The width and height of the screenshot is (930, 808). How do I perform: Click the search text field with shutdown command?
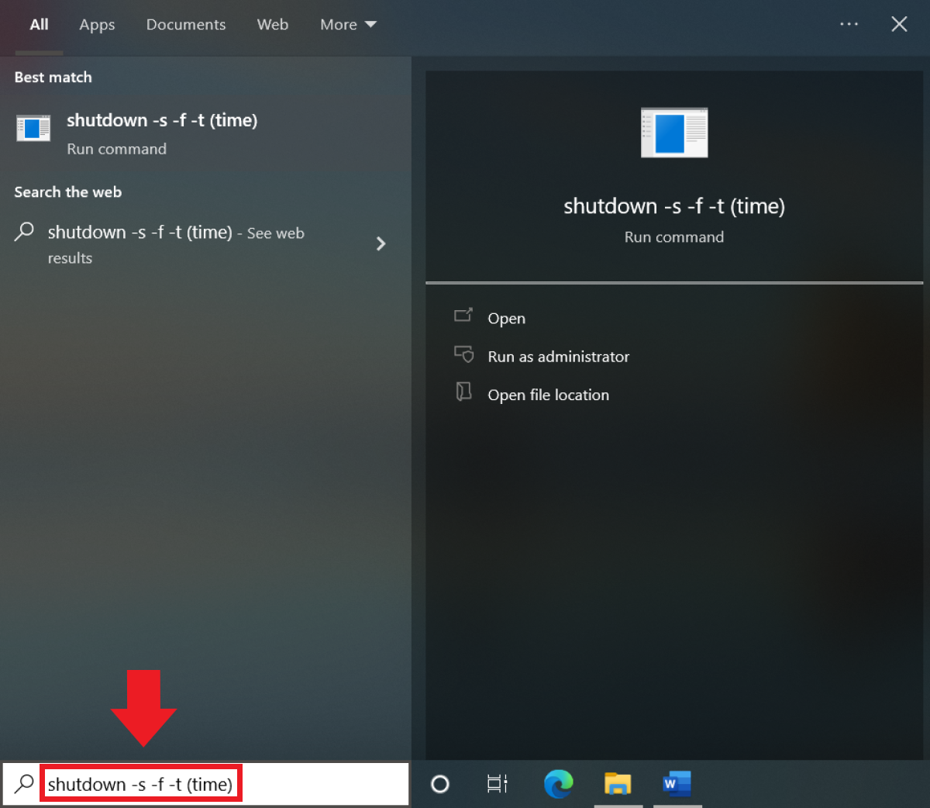[140, 784]
